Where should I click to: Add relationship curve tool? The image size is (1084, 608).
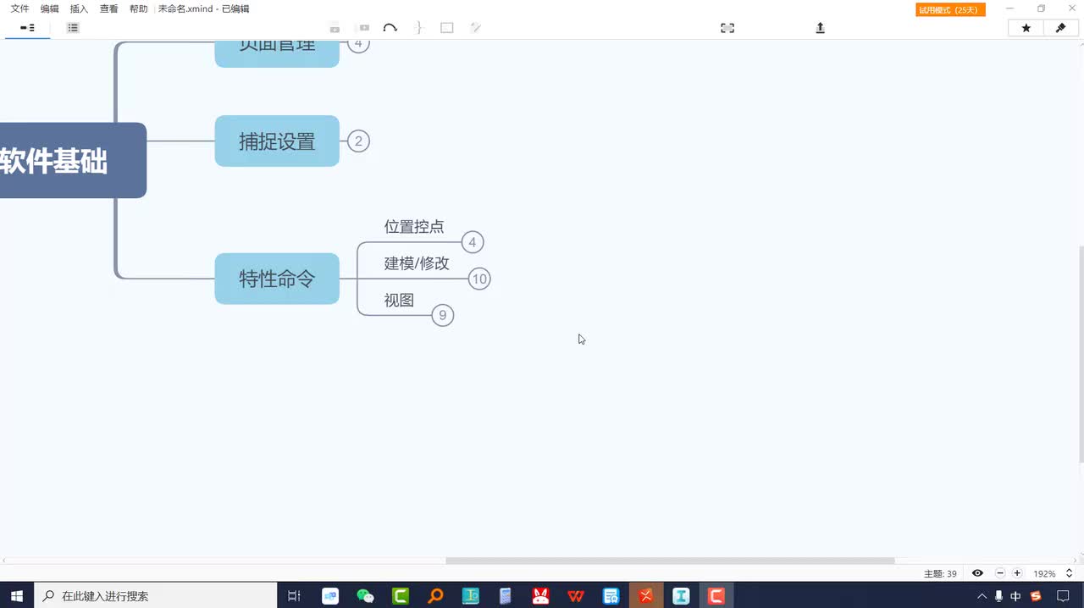point(390,28)
